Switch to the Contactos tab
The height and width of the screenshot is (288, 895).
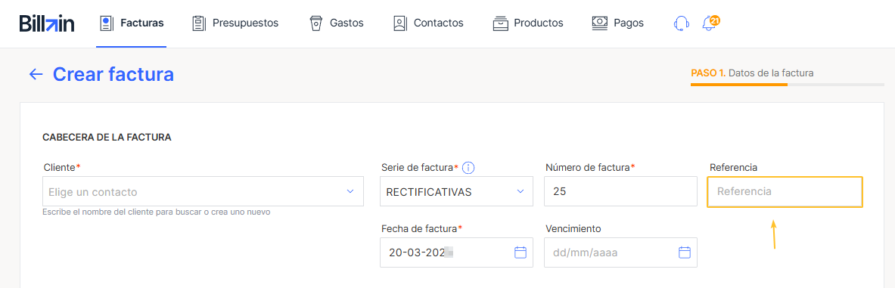[x=428, y=23]
